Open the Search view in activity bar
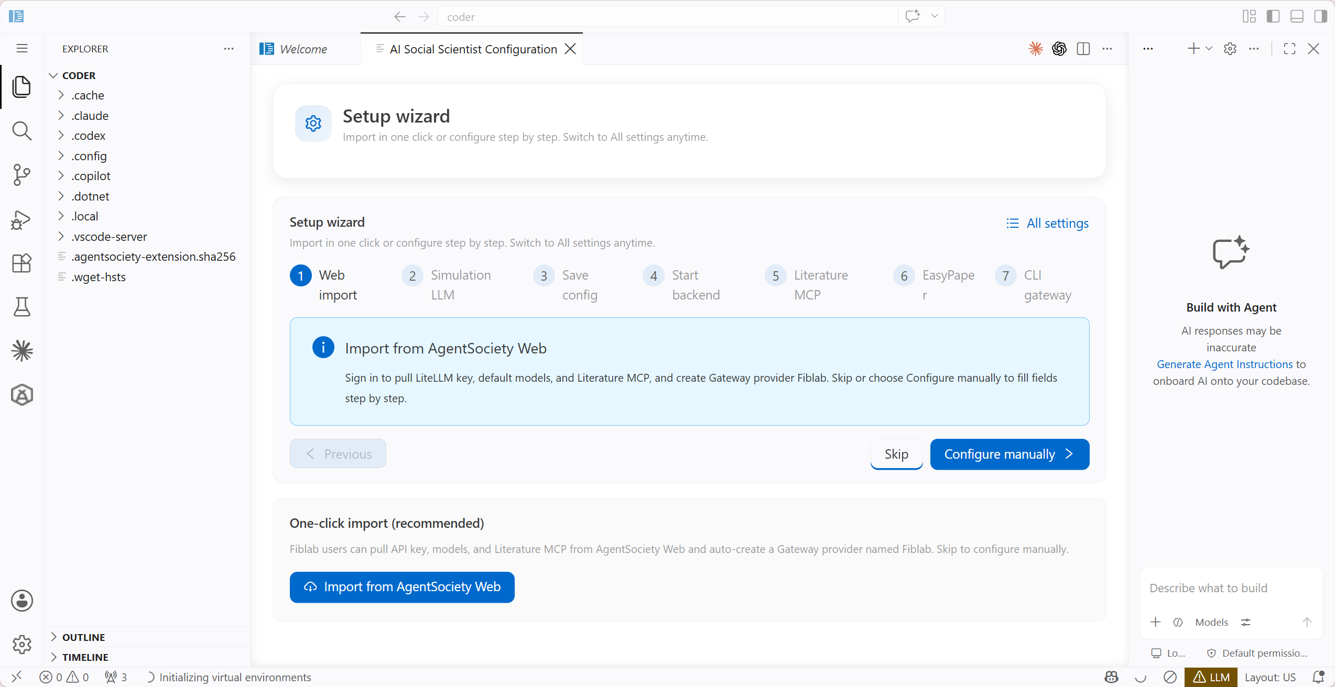 coord(21,131)
